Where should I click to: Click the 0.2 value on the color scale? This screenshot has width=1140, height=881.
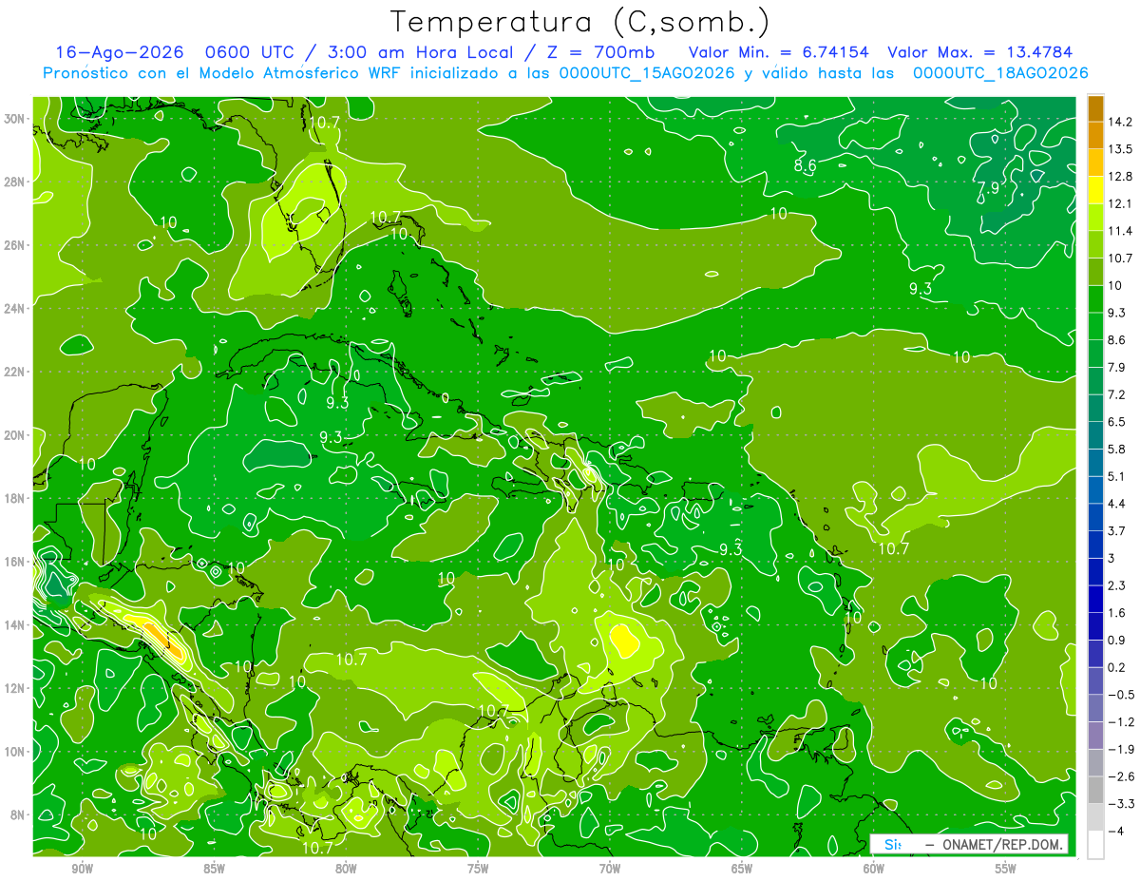pyautogui.click(x=1117, y=667)
